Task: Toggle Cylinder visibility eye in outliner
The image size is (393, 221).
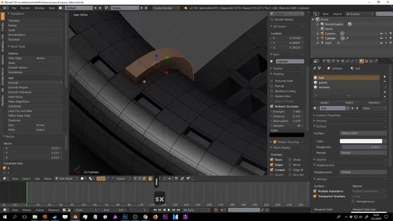Action: [381, 38]
